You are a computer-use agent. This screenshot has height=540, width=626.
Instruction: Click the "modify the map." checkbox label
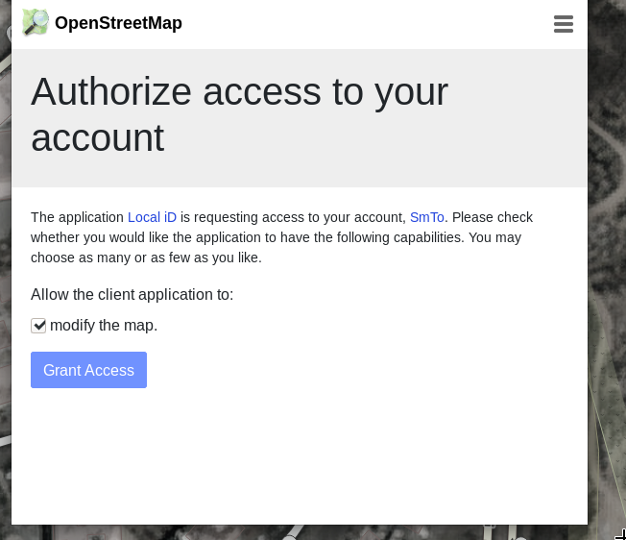pyautogui.click(x=104, y=325)
